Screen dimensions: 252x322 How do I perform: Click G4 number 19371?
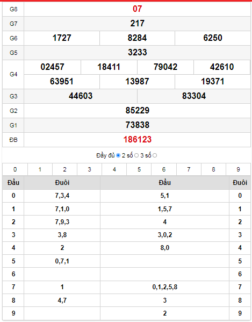(213, 82)
